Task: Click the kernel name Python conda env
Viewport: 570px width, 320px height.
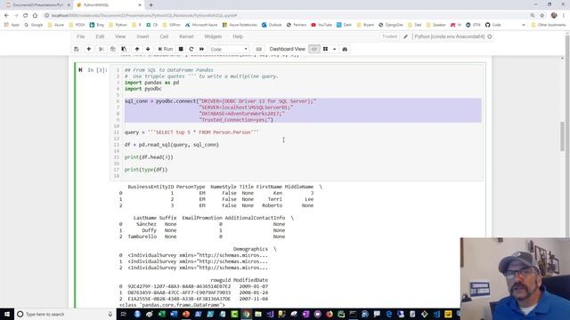Action: coord(449,36)
